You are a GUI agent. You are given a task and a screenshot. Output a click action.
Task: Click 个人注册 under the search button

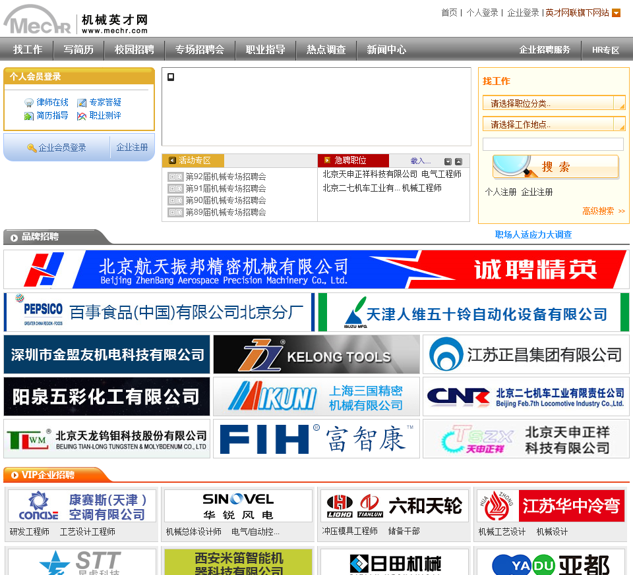[x=500, y=192]
